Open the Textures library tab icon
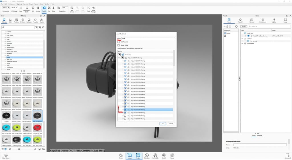 17,20
